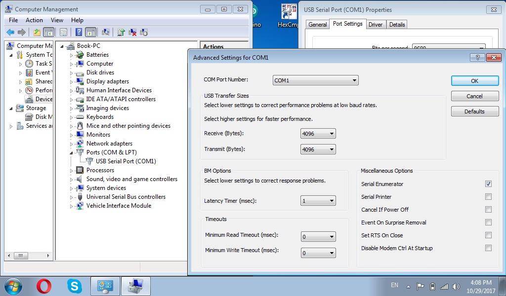Toggle Show/Hide Console Tree toolbar icon

point(49,32)
